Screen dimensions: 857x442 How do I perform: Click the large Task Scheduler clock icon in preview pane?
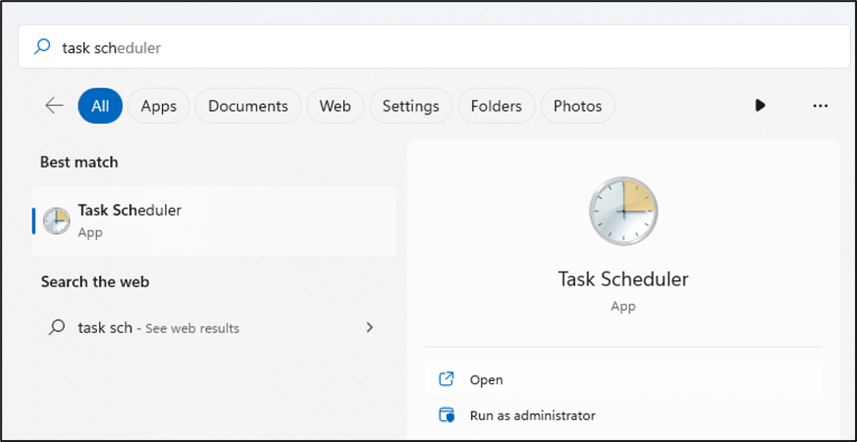pos(622,211)
